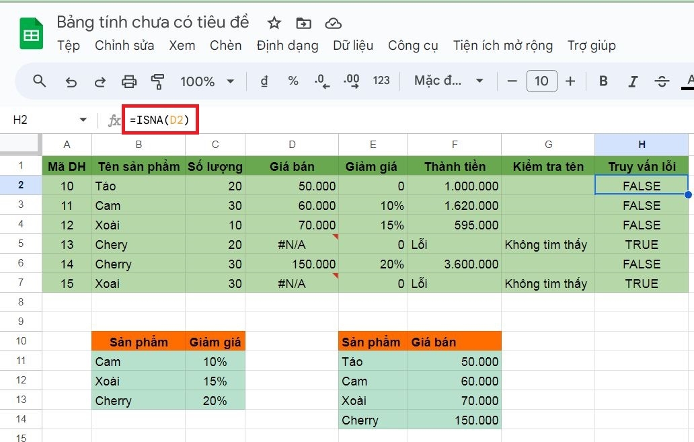Open the Định dạng menu
694x442 pixels.
(287, 46)
